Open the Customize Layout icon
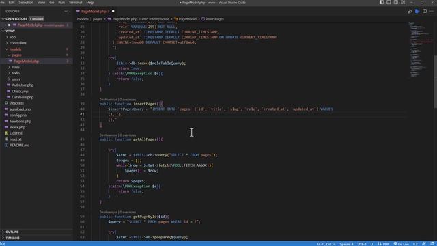The image size is (437, 246). [x=403, y=2]
